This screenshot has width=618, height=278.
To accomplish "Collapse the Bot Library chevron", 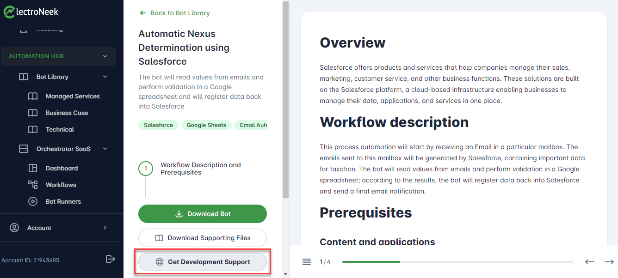I will [x=105, y=77].
